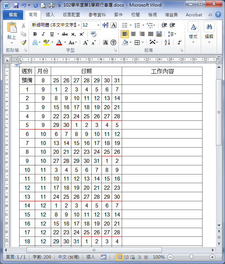Click the Numbering list icon
This screenshot has height=264, width=225.
pos(137,25)
